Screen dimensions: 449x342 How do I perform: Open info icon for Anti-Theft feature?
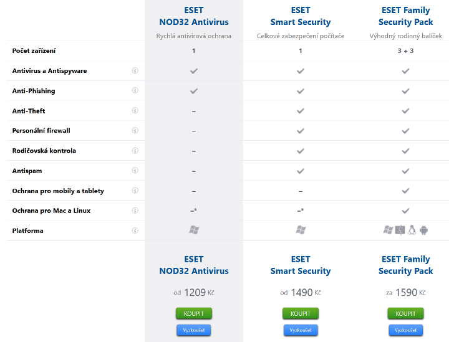pyautogui.click(x=135, y=111)
